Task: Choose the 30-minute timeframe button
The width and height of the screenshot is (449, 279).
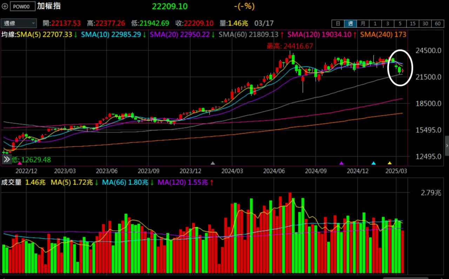Action: (425, 23)
